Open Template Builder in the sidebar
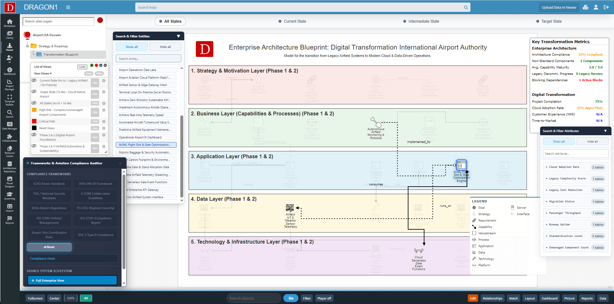 pos(10,100)
